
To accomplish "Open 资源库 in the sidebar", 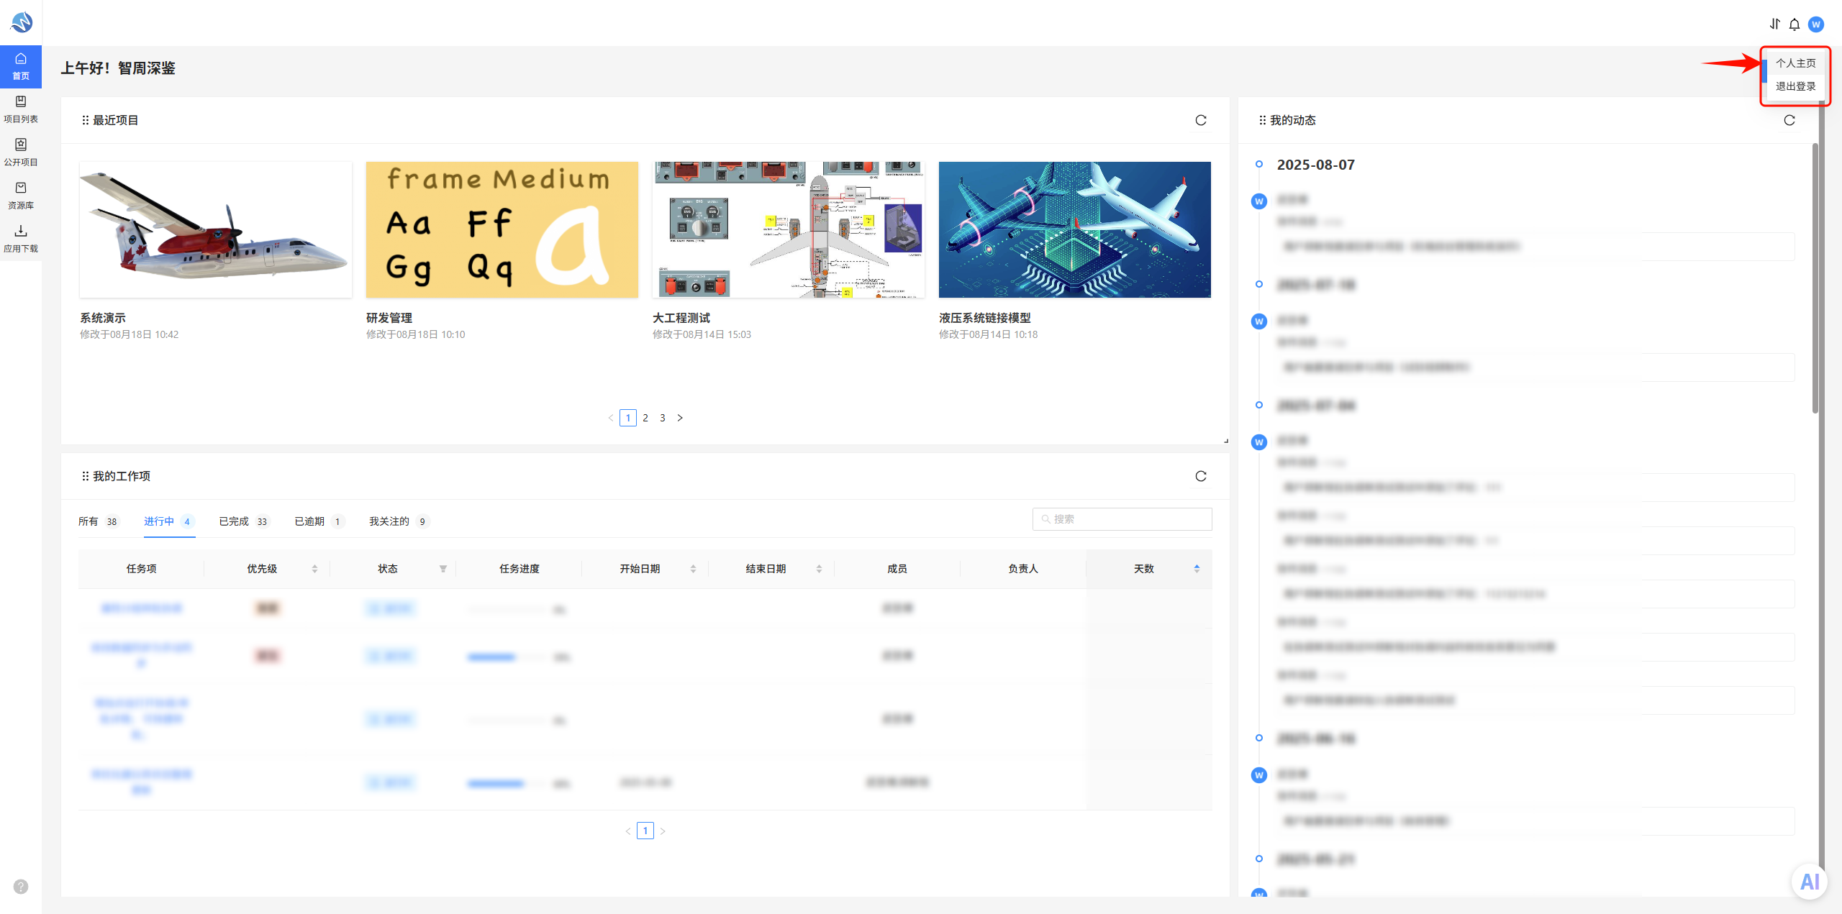I will pos(21,196).
